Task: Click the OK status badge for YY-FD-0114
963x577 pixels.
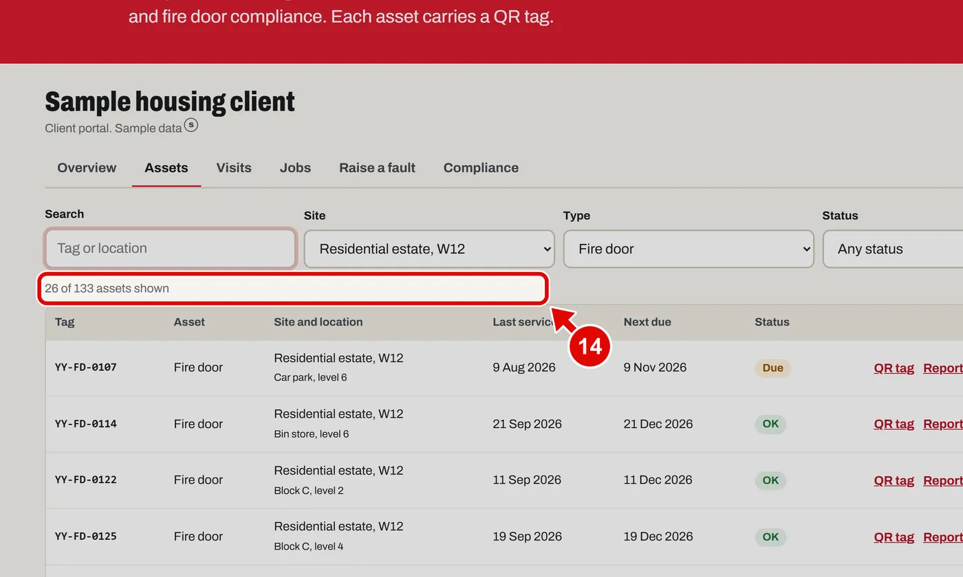Action: [x=770, y=424]
